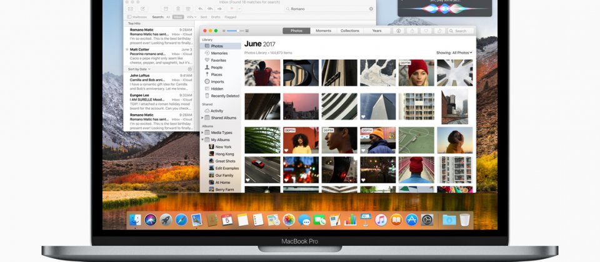The image size is (600, 262).
Task: Select Places in Photos sidebar
Action: (216, 74)
